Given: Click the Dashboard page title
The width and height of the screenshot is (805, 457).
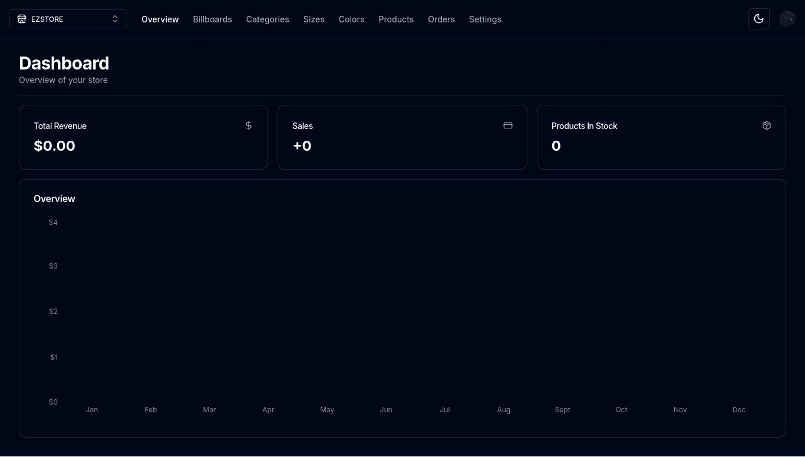Looking at the screenshot, I should 64,63.
